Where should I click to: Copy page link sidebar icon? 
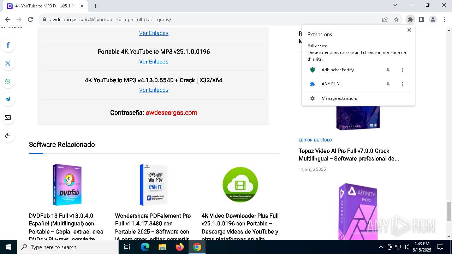pos(8,135)
